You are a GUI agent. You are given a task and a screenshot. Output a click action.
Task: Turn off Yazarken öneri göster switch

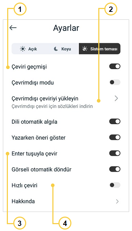tap(115, 137)
